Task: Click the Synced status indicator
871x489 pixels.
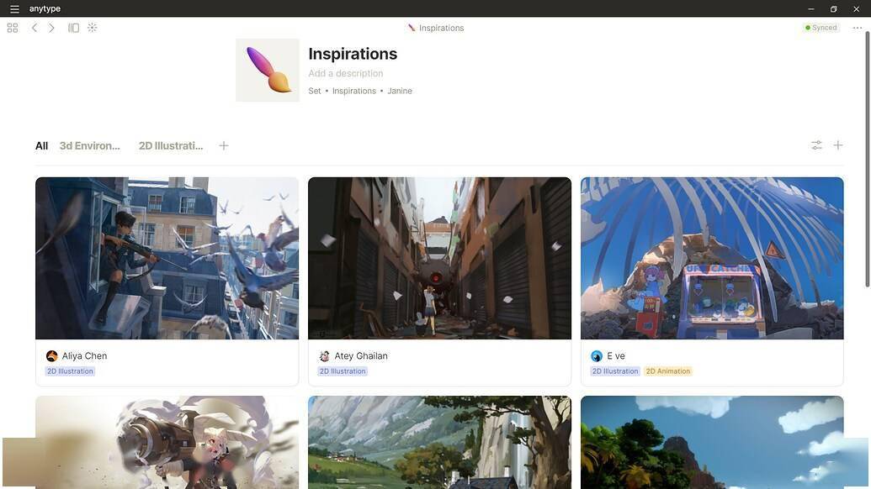Action: [x=821, y=28]
